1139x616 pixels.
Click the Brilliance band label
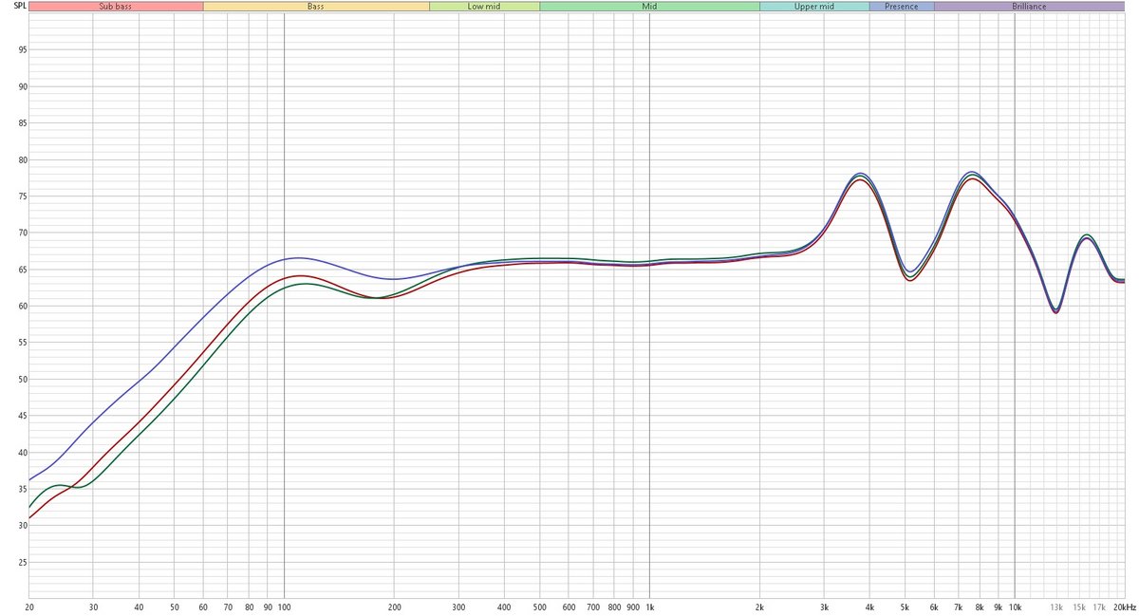tap(1029, 6)
